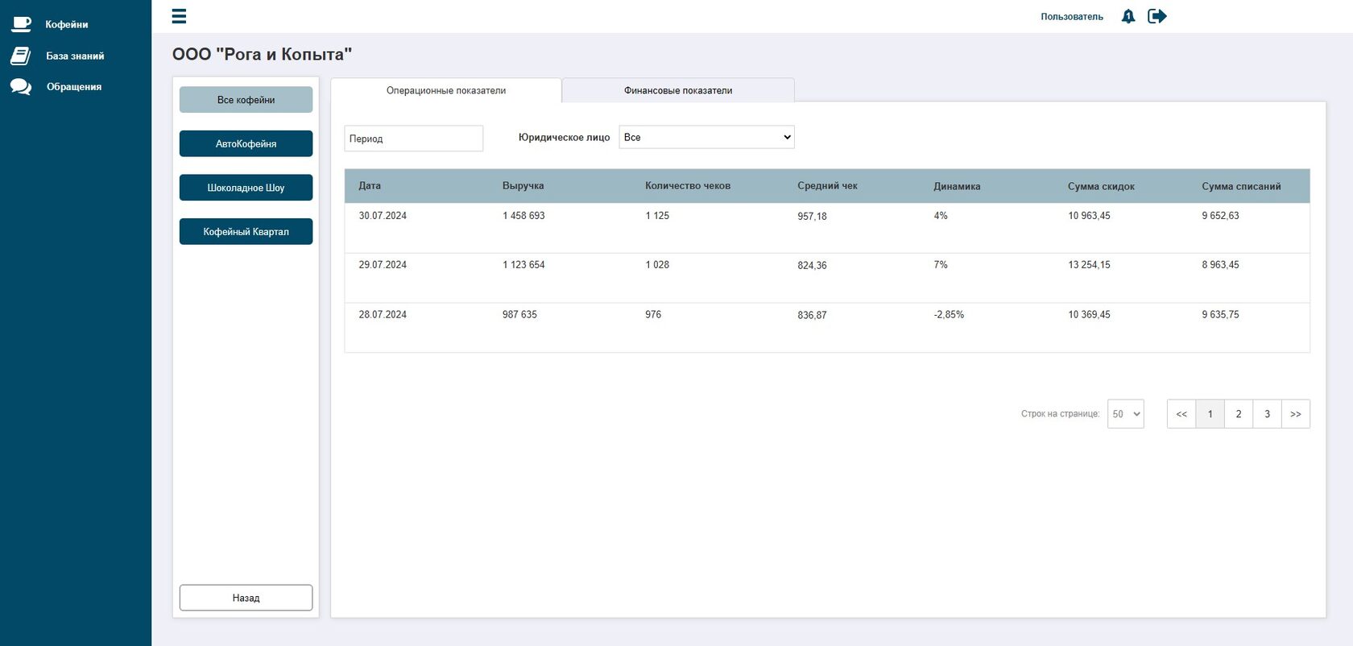Choose the АвтоКофейня button
Viewport: 1353px width, 646px height.
[246, 143]
